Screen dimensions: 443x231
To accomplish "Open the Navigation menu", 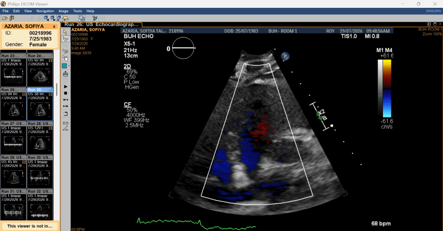I will tap(45, 11).
